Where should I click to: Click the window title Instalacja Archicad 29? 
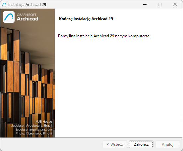27,5
